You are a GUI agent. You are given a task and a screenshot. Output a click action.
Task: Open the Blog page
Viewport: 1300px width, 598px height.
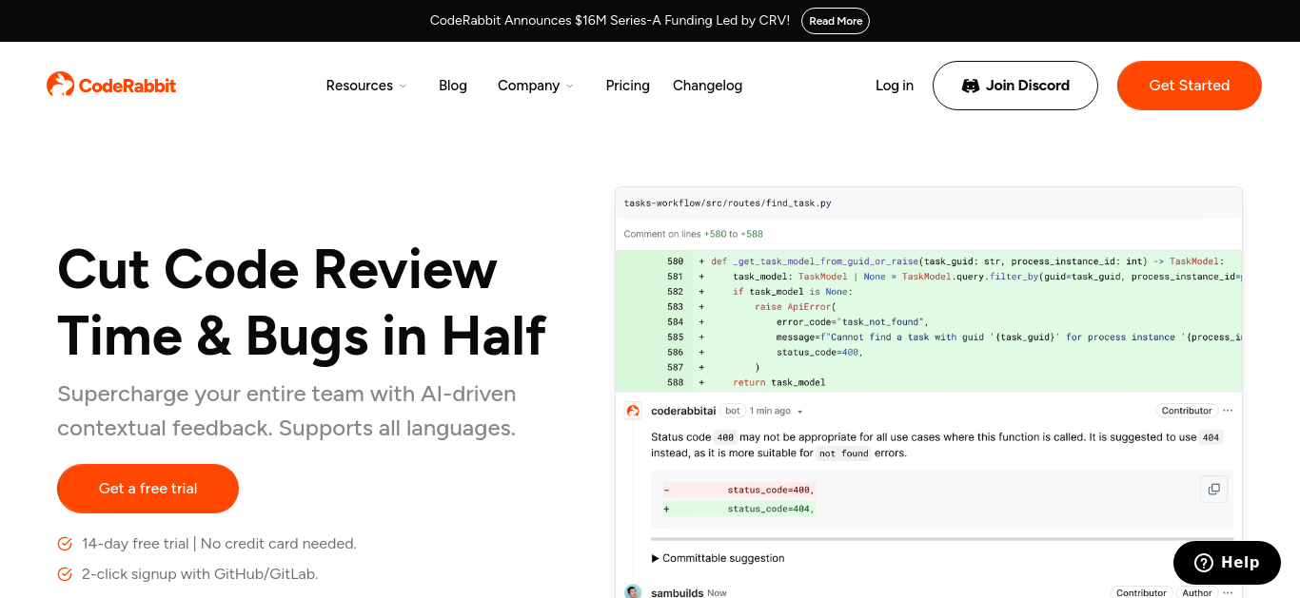(x=453, y=86)
